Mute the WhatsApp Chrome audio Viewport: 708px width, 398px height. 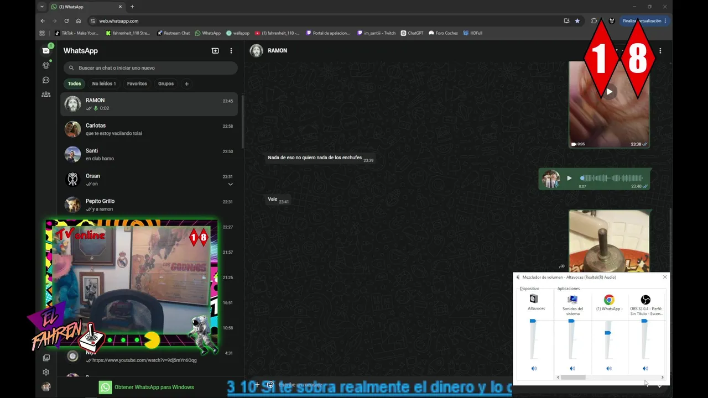coord(609,368)
